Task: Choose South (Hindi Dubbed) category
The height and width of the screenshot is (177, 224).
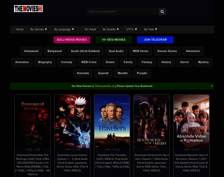Action: [x=85, y=51]
